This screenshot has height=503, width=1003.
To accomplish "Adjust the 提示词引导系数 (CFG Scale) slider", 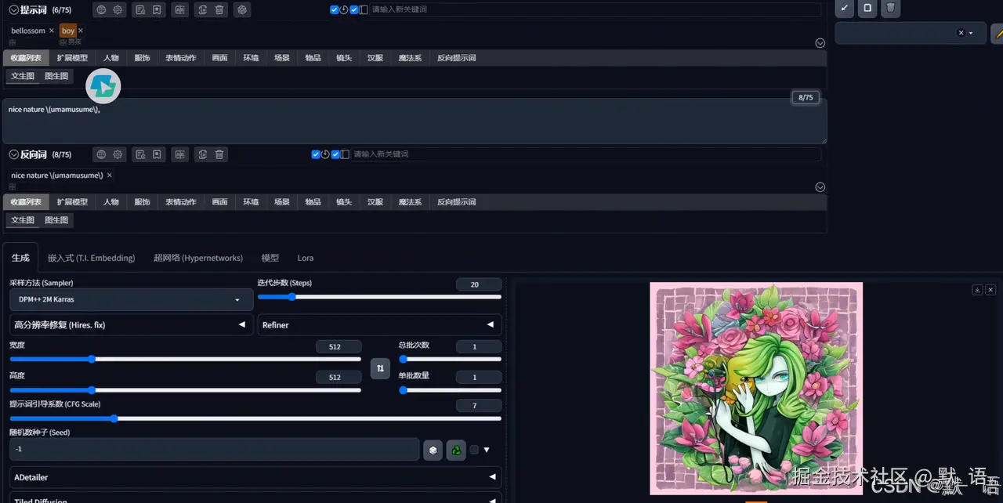I will 255,418.
